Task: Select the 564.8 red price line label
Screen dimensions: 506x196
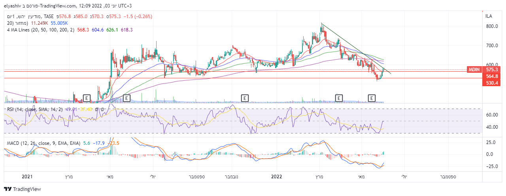Action: 491,76
